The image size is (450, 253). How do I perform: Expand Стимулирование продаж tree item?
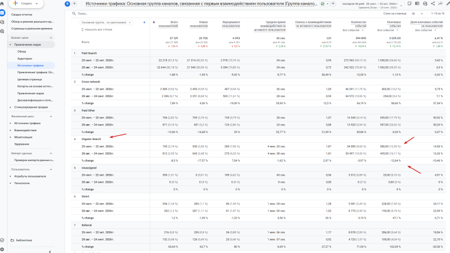pos(11,107)
